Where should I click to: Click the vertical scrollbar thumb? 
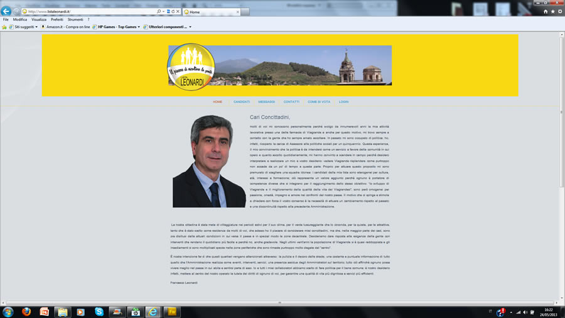point(561,112)
